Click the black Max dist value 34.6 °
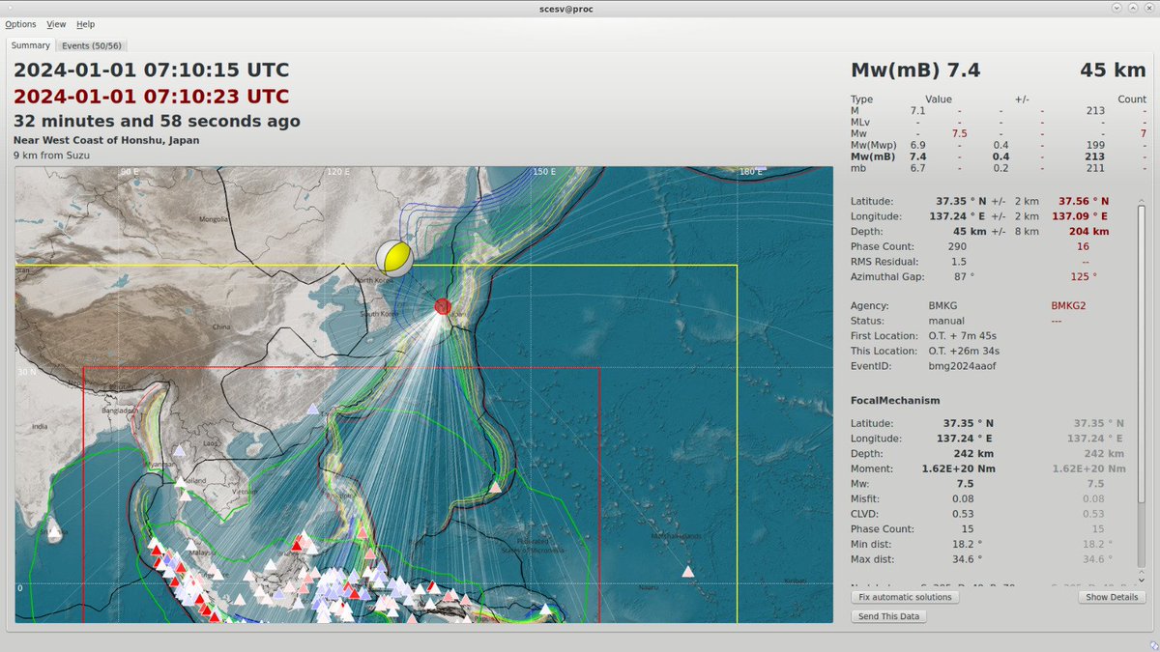Image resolution: width=1160 pixels, height=652 pixels. click(967, 559)
